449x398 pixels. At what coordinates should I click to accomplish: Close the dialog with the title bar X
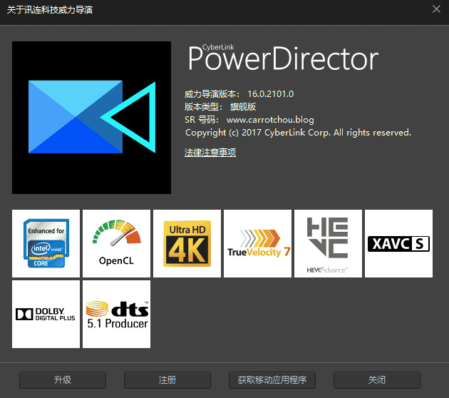coord(436,9)
